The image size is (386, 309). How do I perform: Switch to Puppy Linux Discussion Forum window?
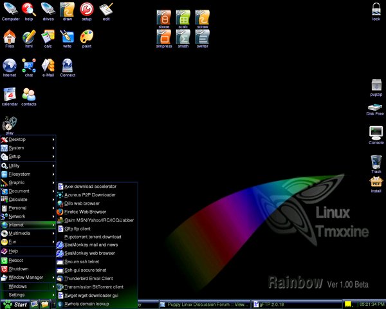(205, 304)
